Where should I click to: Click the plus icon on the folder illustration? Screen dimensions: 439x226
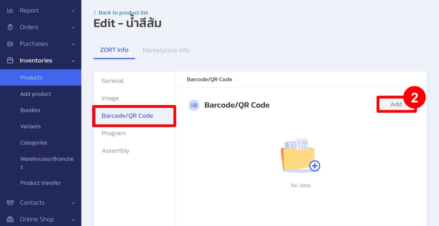tap(314, 166)
